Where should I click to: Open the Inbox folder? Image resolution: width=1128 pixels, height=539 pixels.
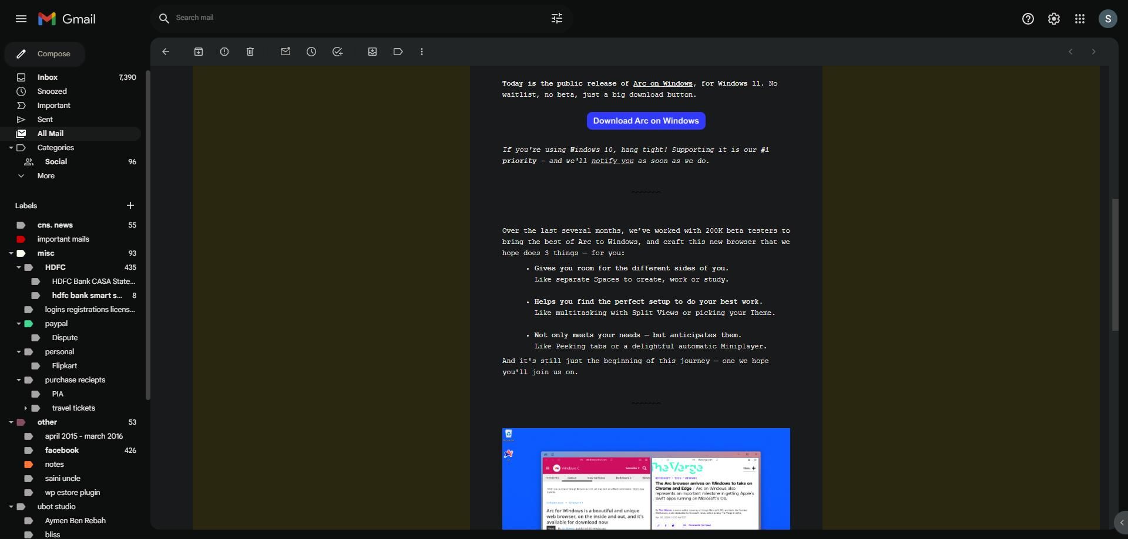[x=48, y=77]
